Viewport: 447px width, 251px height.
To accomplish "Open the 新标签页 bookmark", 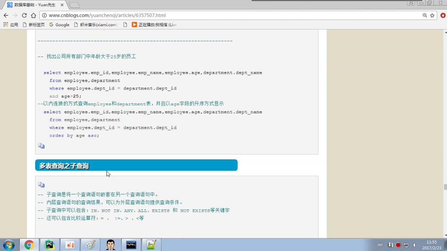I will (x=34, y=25).
